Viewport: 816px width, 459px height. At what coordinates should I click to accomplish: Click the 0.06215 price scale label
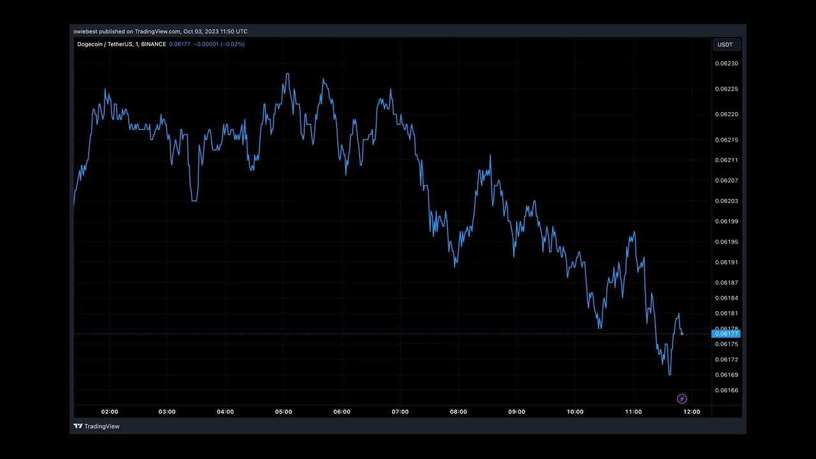(x=726, y=140)
